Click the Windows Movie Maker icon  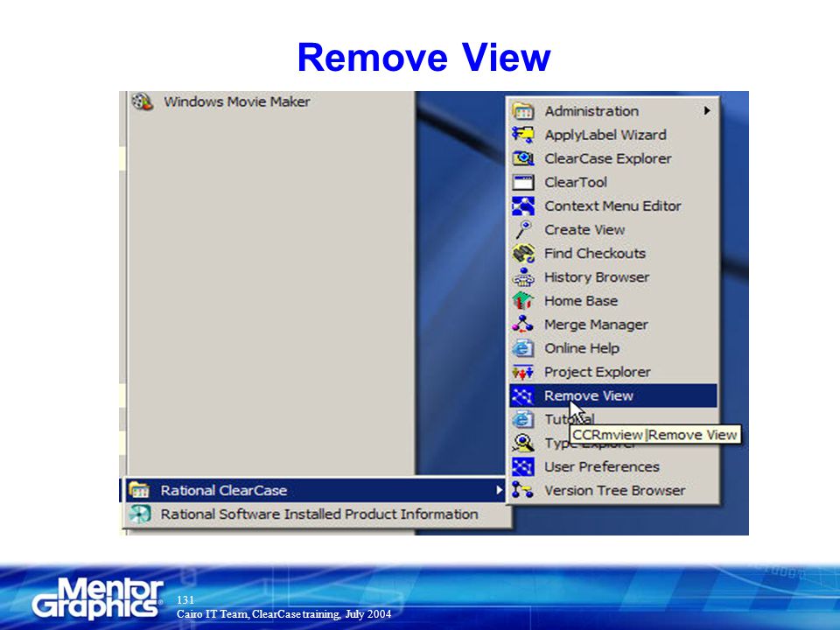(142, 101)
